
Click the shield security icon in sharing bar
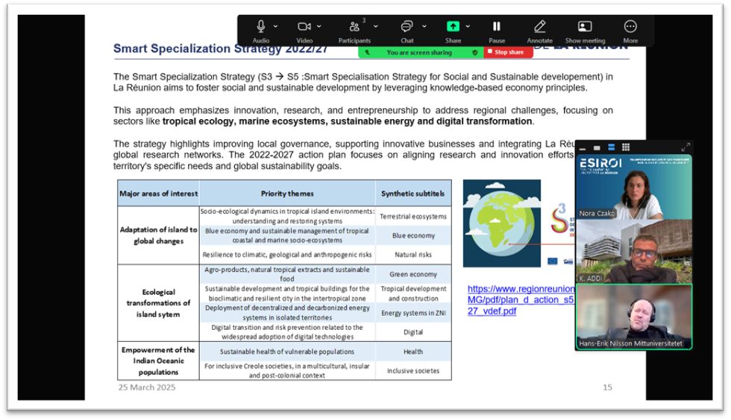[475, 53]
